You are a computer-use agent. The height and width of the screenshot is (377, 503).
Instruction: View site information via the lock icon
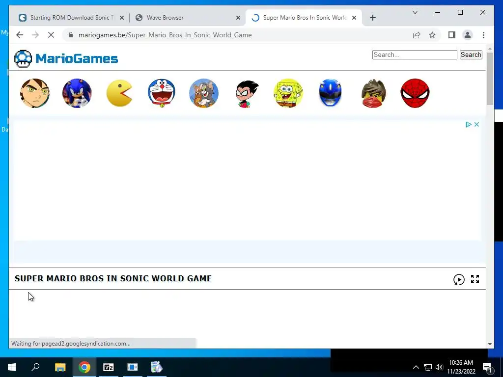[71, 35]
